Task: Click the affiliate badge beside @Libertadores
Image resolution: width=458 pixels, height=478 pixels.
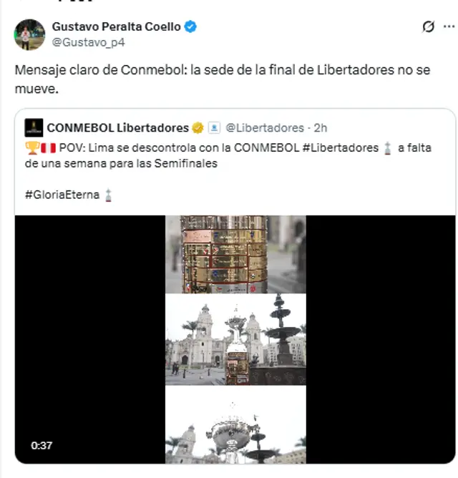Action: (214, 128)
